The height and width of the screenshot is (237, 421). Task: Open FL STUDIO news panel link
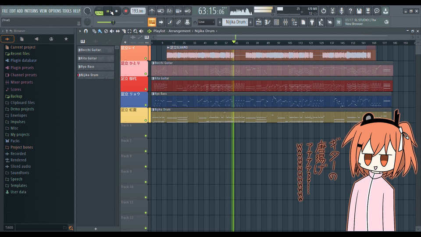click(367, 22)
